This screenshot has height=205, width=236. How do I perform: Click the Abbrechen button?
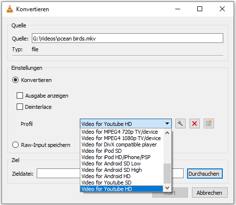(210, 193)
